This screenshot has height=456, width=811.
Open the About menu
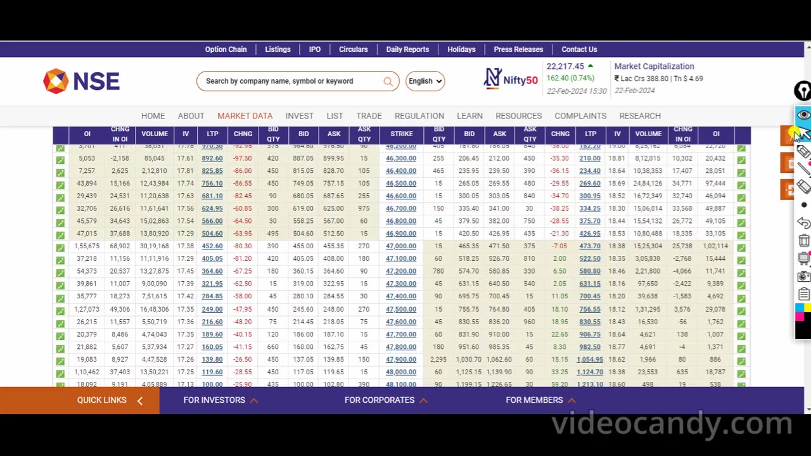coord(191,116)
